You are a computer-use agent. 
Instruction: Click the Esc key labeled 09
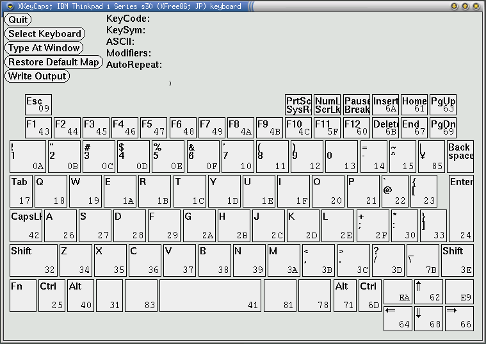point(38,104)
